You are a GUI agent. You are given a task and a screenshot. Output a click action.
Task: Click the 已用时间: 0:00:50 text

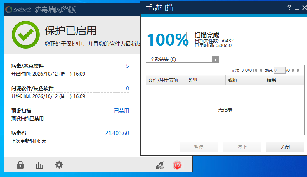(213, 46)
